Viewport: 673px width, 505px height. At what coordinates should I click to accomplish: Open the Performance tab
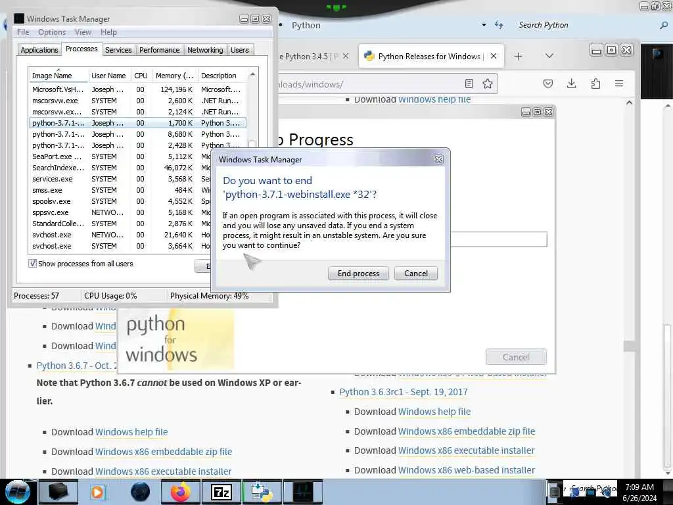159,50
